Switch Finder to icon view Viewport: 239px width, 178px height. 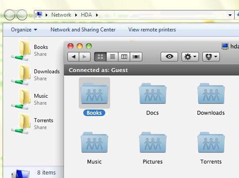pos(100,57)
